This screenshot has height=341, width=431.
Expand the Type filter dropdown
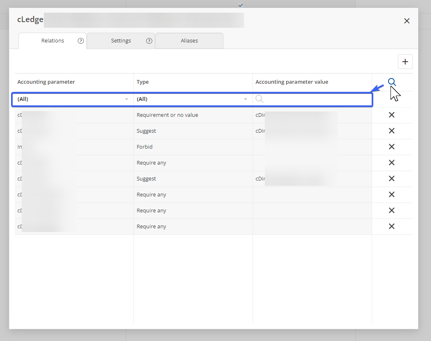(x=246, y=99)
